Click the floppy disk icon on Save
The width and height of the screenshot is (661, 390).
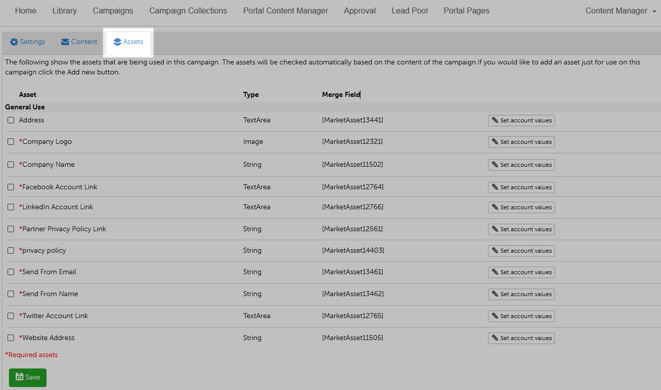tap(19, 377)
